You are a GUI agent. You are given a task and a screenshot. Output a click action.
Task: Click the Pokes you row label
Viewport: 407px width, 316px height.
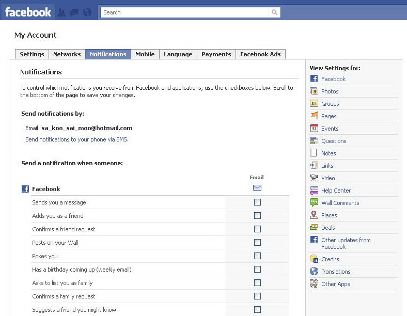[45, 256]
